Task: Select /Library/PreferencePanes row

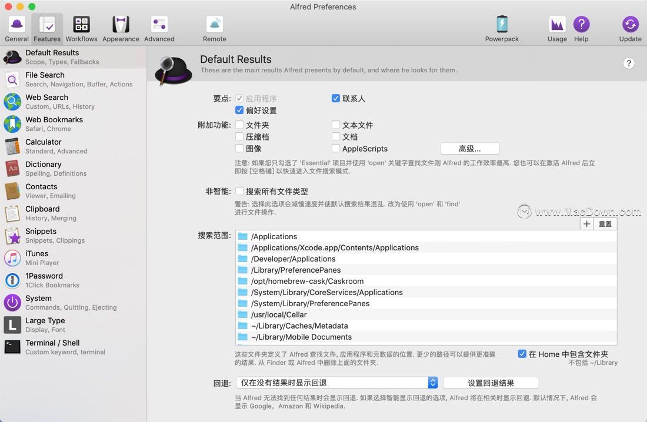Action: point(426,270)
